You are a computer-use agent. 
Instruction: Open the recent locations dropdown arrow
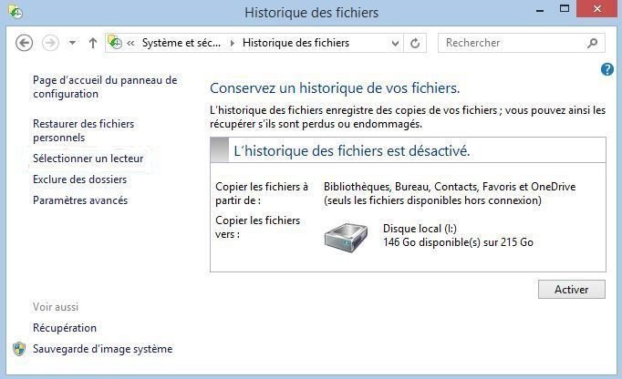[x=72, y=43]
